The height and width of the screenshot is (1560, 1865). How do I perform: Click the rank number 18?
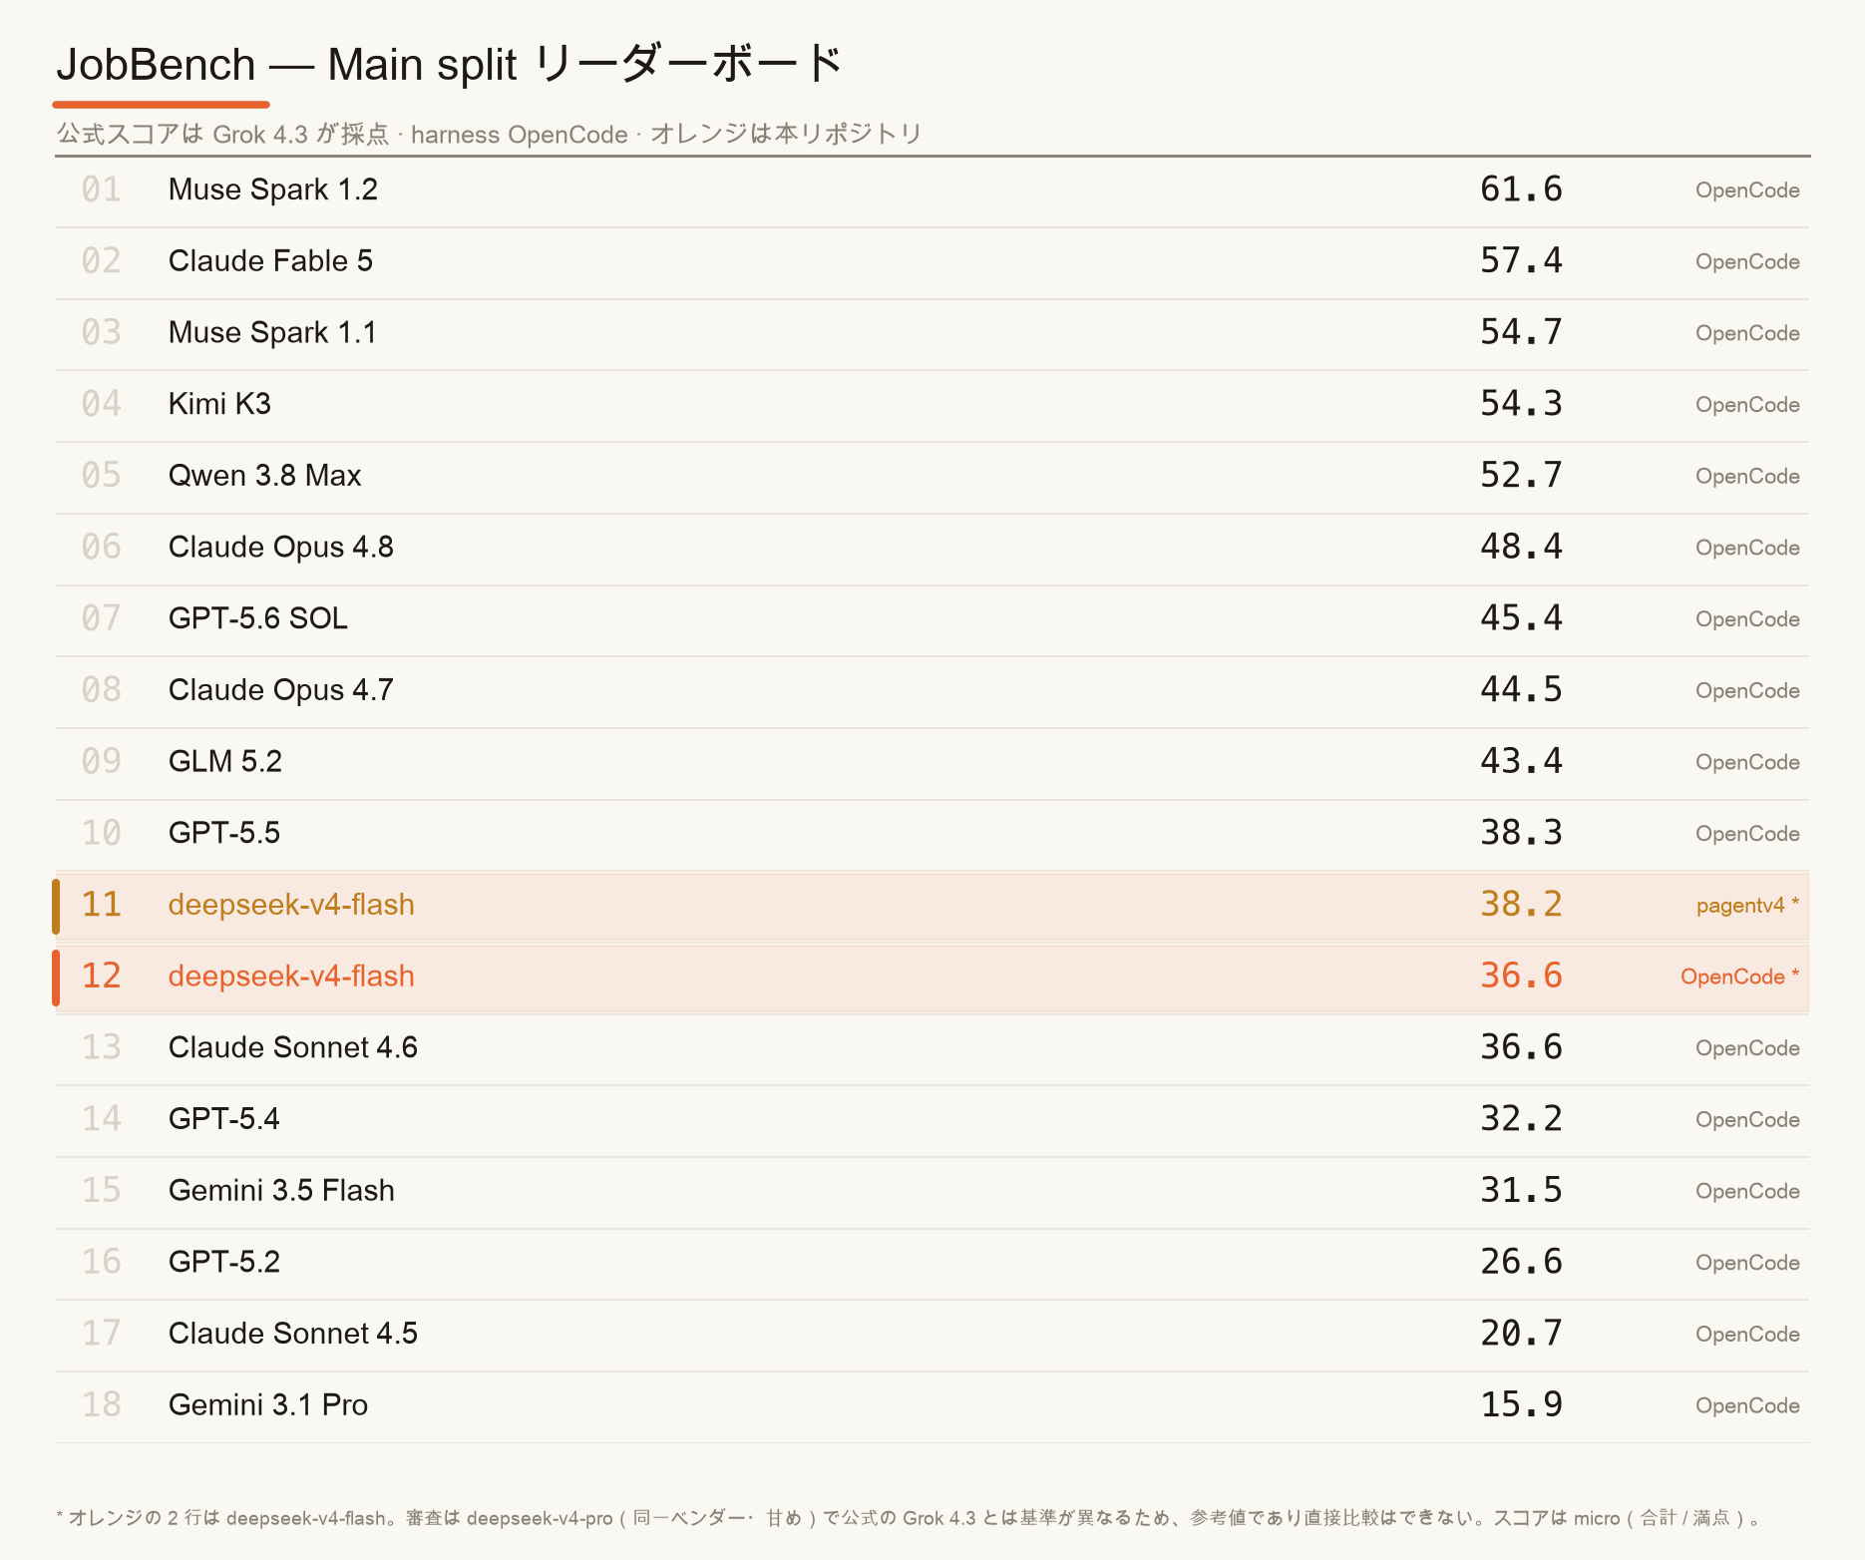[x=101, y=1405]
